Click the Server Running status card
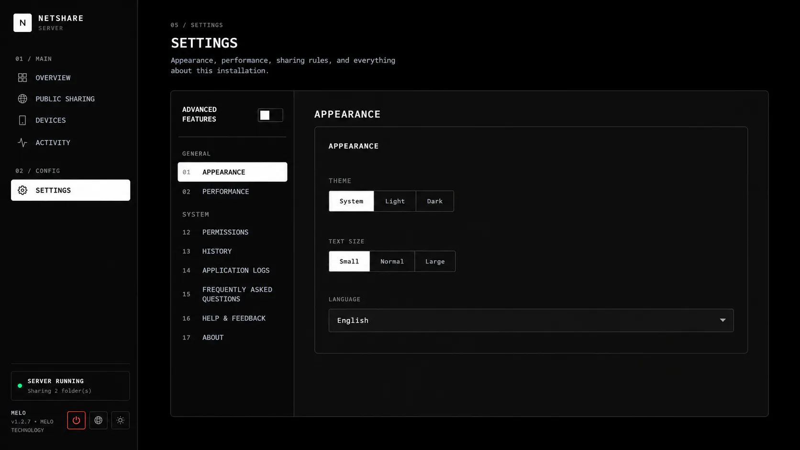The width and height of the screenshot is (800, 450). click(x=70, y=386)
